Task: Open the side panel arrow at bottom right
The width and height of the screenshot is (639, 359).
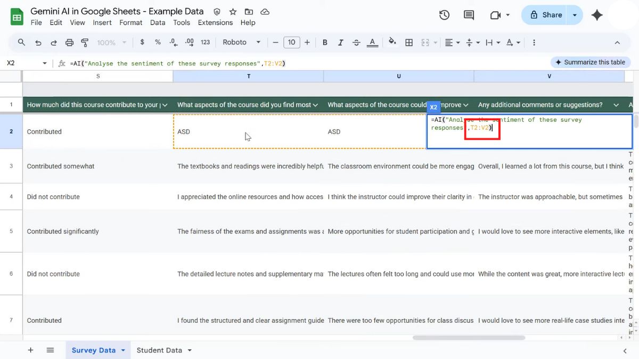Action: pyautogui.click(x=625, y=350)
